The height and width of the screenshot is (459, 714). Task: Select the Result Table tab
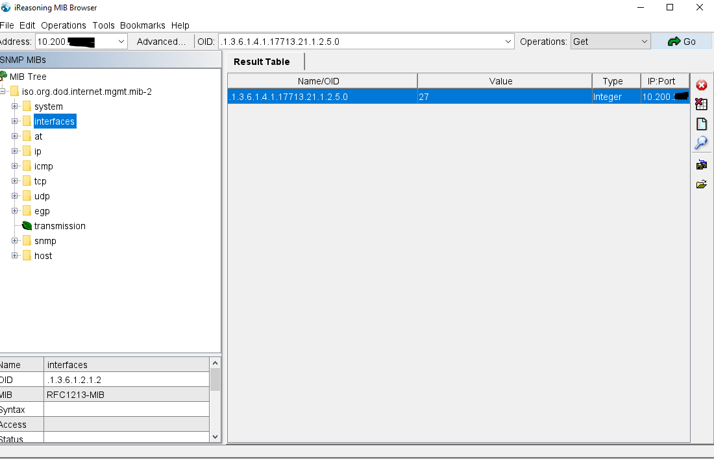pyautogui.click(x=265, y=62)
